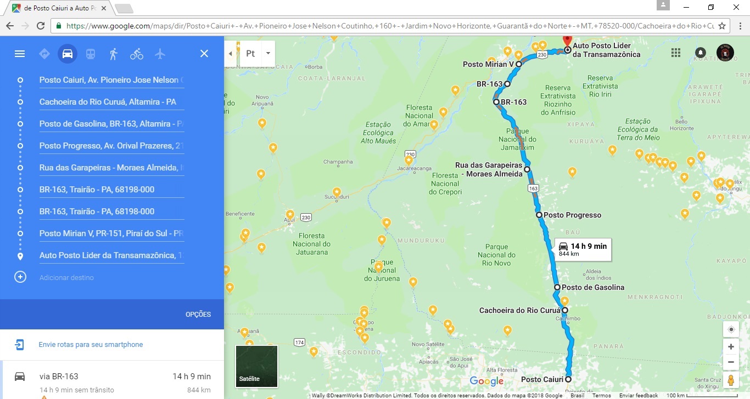
Task: Zoom in the map with plus
Action: tap(731, 347)
